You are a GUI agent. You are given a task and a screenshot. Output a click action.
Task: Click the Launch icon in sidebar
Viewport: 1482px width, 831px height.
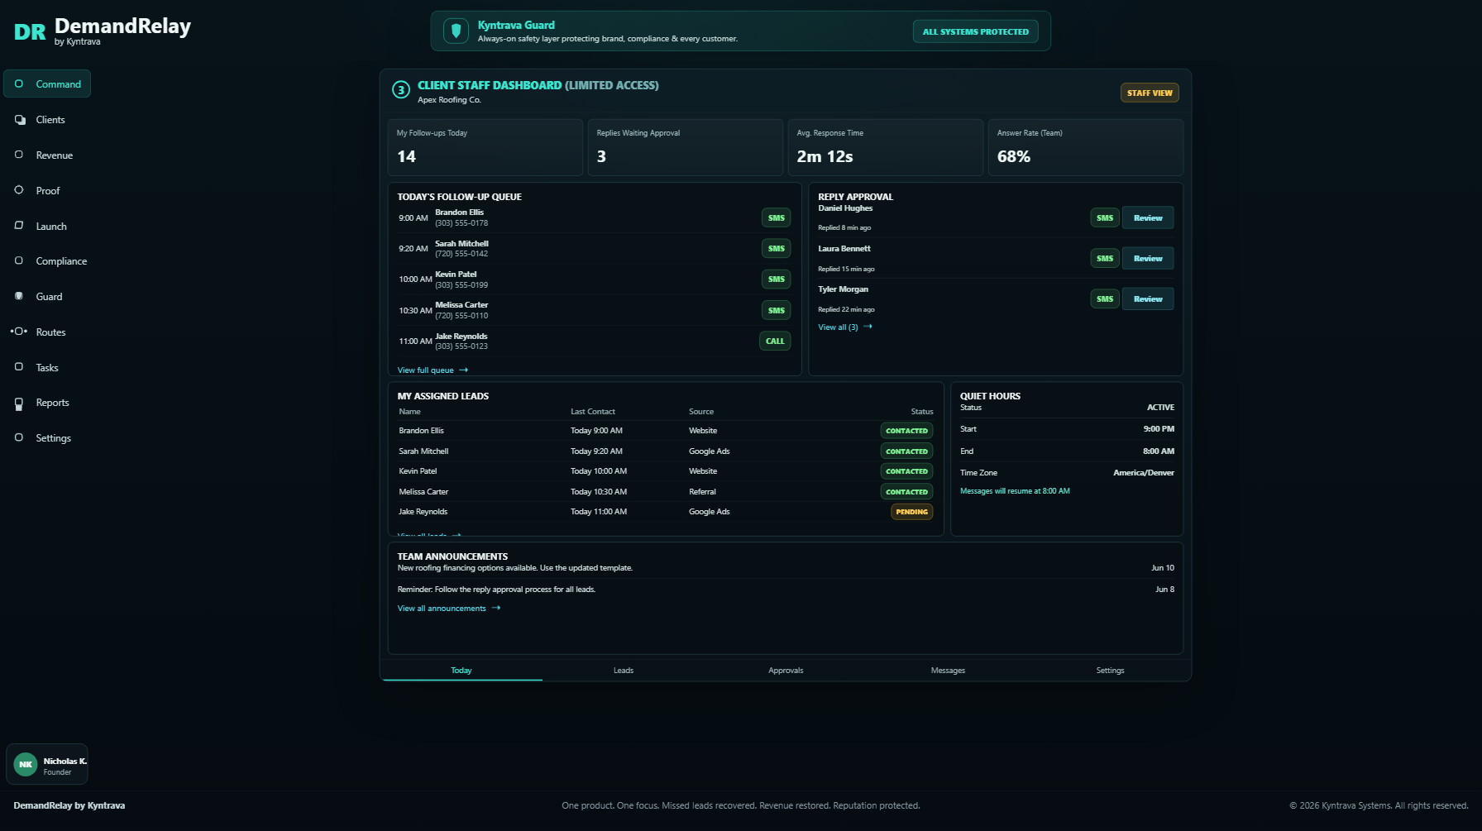pyautogui.click(x=19, y=226)
